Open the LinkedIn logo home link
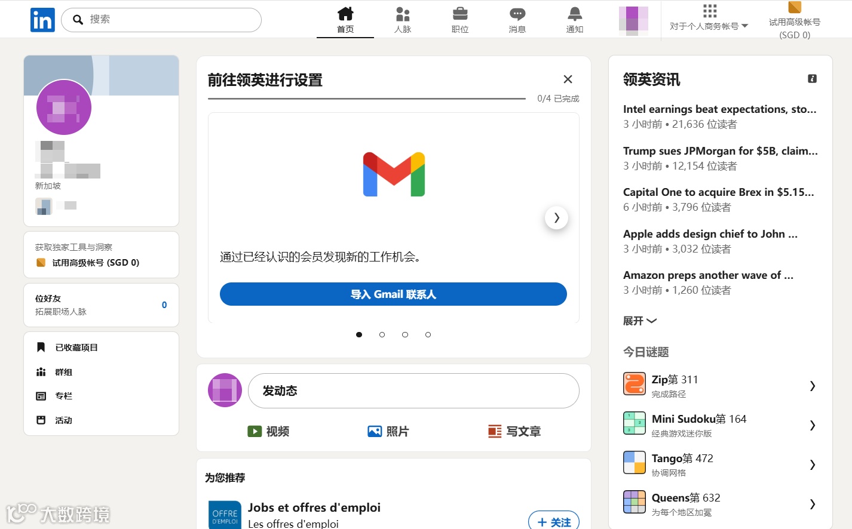 tap(42, 20)
